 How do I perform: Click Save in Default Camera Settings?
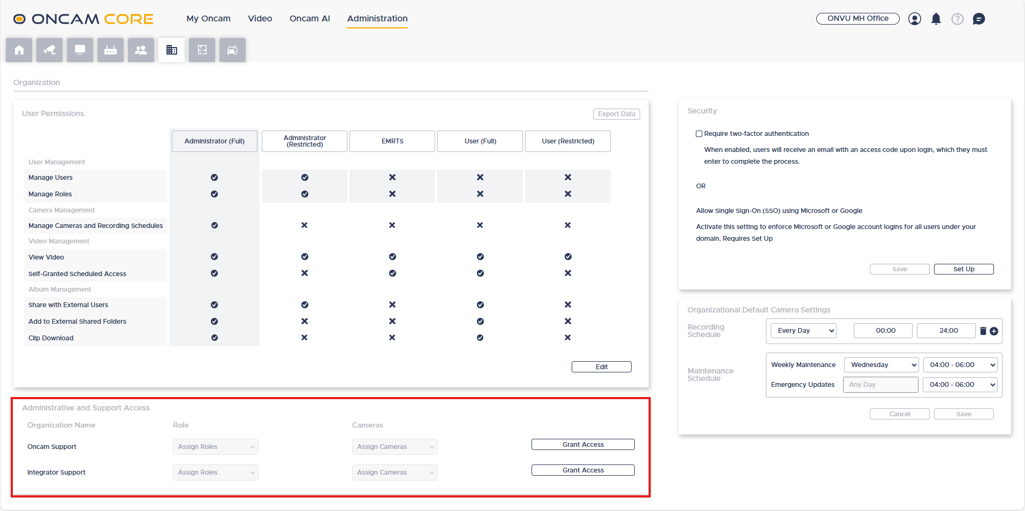(964, 414)
